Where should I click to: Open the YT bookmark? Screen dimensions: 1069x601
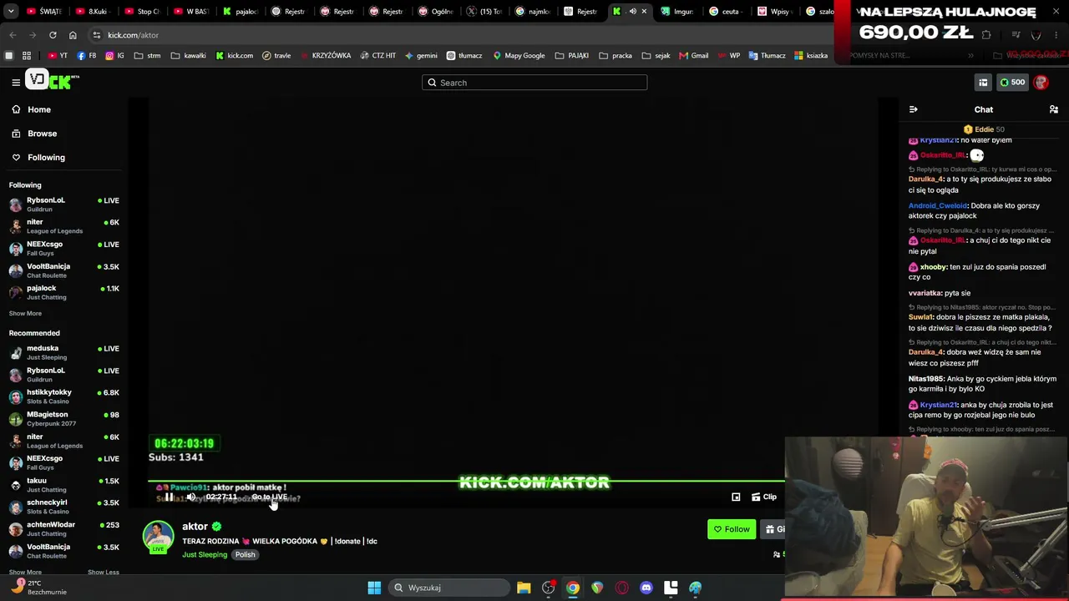click(x=58, y=56)
